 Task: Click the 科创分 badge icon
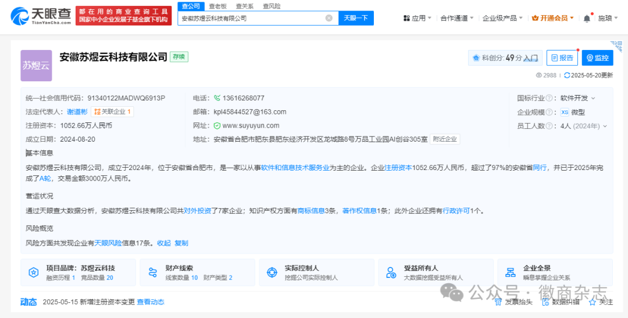point(476,58)
